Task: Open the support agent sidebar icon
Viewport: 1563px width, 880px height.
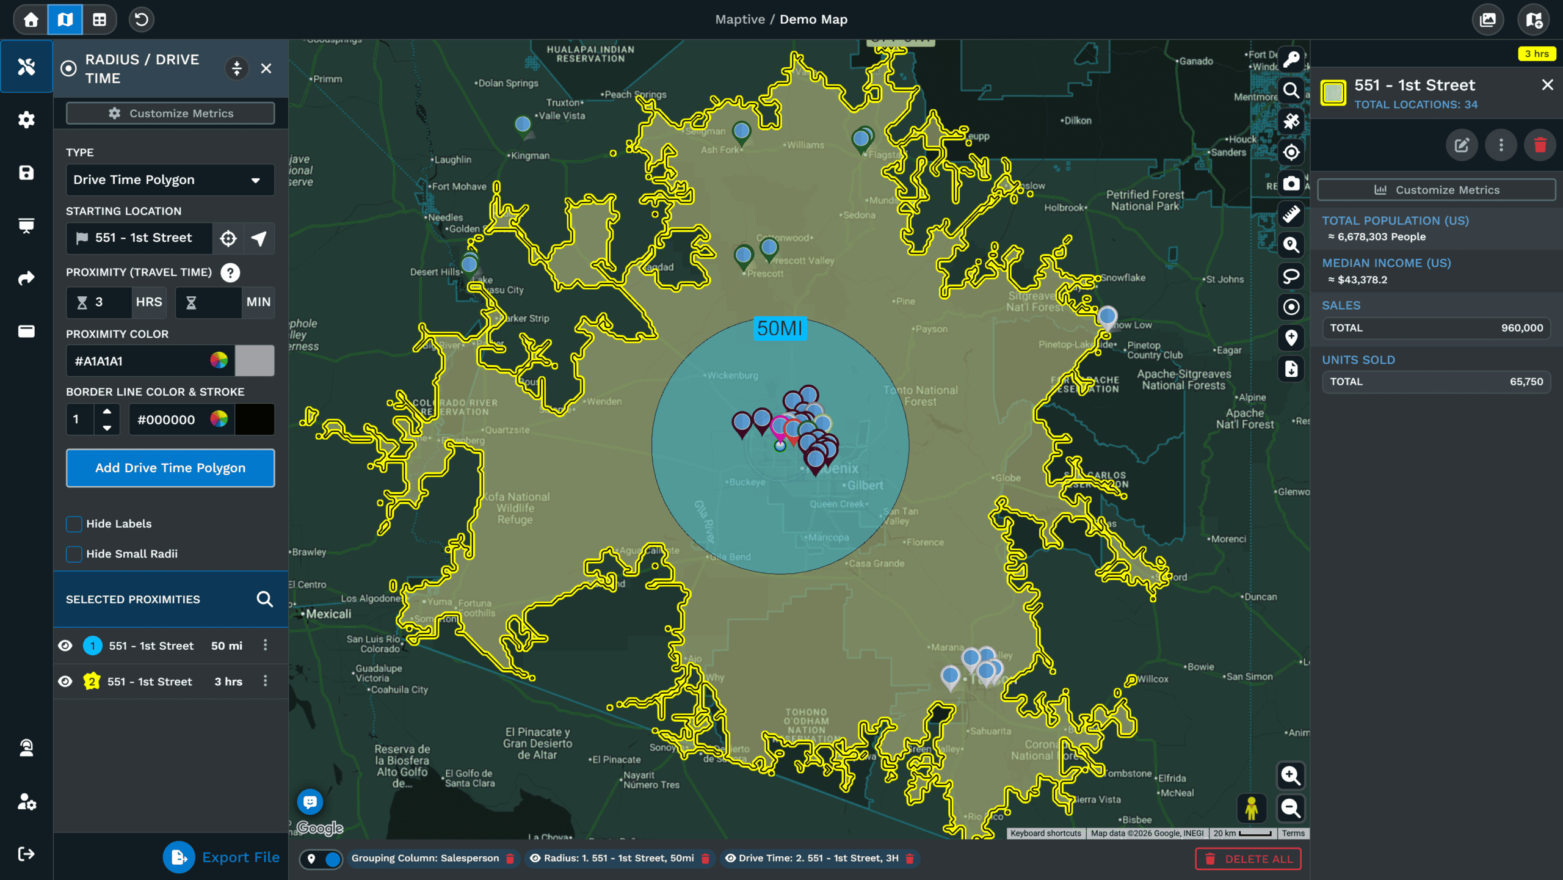Action: (26, 747)
